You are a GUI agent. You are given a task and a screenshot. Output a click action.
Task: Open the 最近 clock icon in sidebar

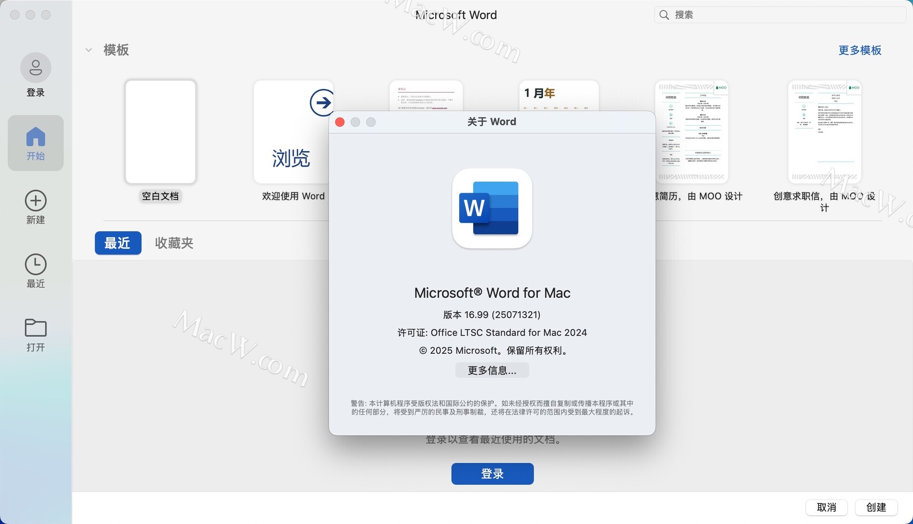pyautogui.click(x=36, y=264)
